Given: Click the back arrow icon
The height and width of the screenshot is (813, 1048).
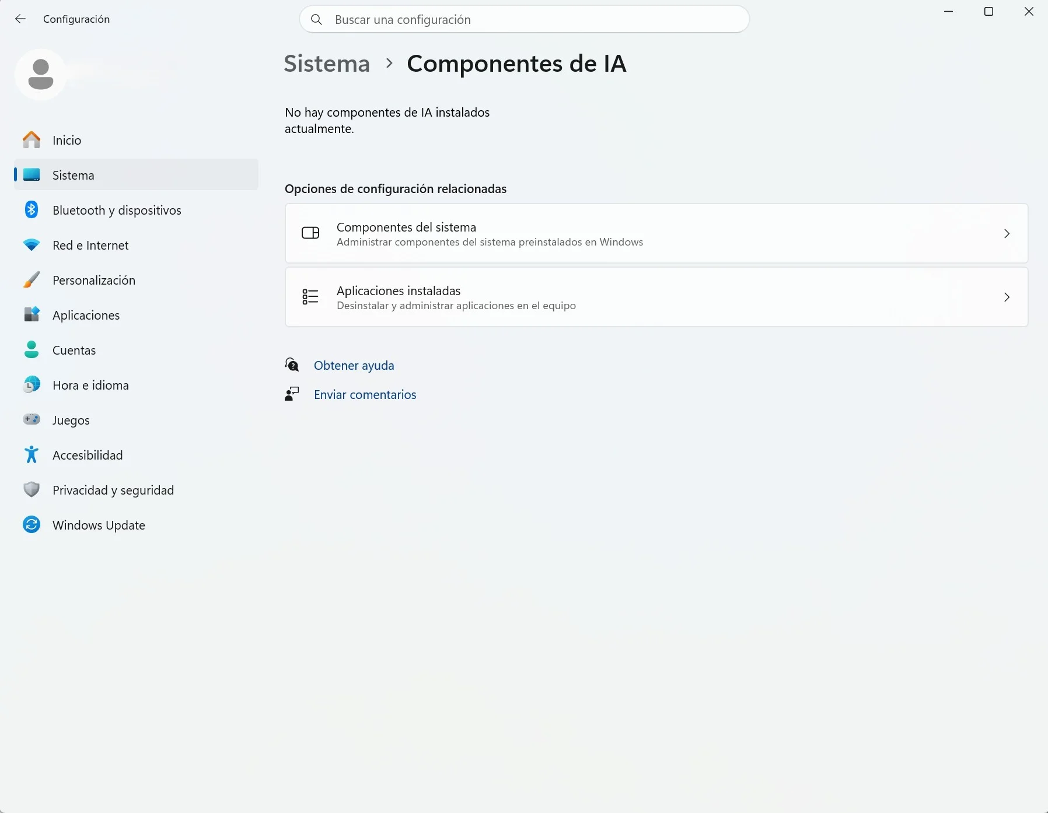Looking at the screenshot, I should tap(20, 19).
